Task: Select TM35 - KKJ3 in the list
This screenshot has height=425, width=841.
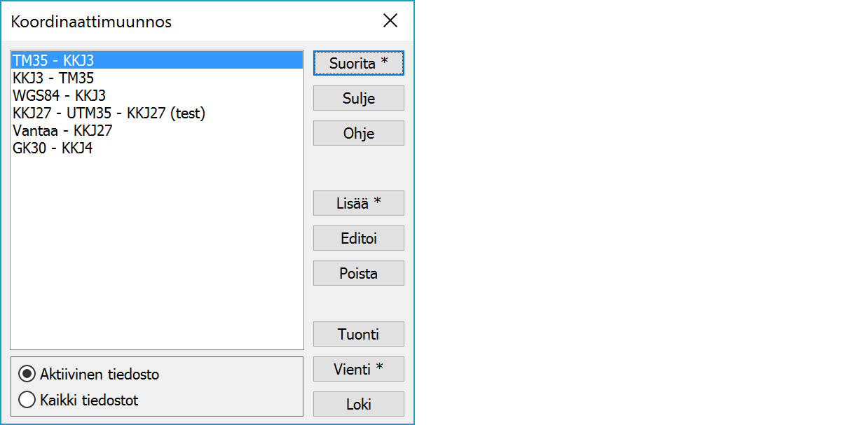Action: pos(53,61)
